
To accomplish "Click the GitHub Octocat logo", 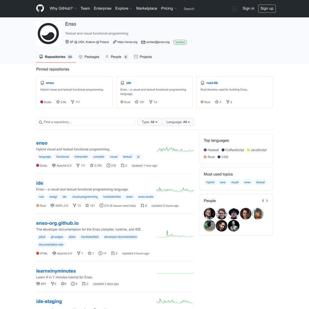I will point(40,8).
